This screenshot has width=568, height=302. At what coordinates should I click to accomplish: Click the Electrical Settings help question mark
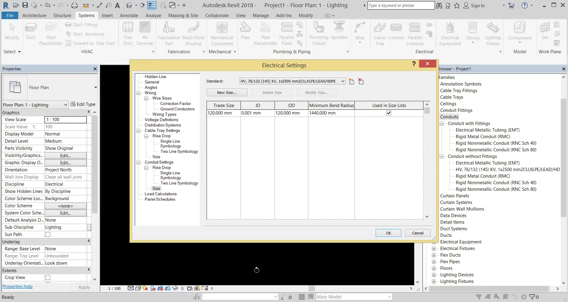point(414,64)
